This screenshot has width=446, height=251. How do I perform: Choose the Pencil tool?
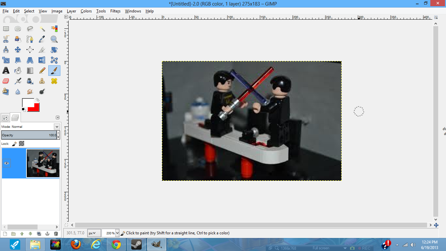pos(42,71)
